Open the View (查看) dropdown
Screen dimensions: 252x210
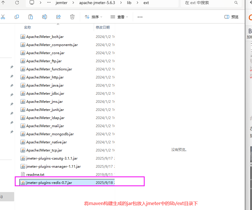119,17
